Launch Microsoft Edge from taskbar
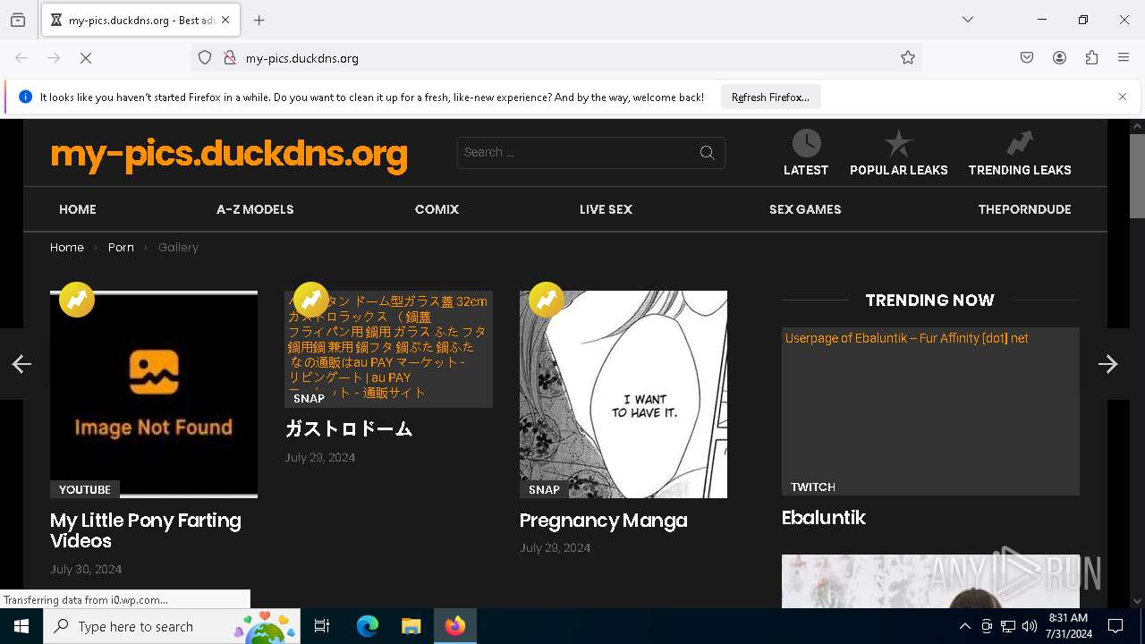This screenshot has height=644, width=1145. coord(368,626)
